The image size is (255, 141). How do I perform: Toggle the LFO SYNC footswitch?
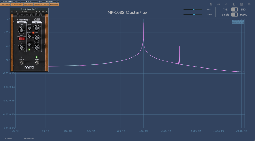pos(21,63)
